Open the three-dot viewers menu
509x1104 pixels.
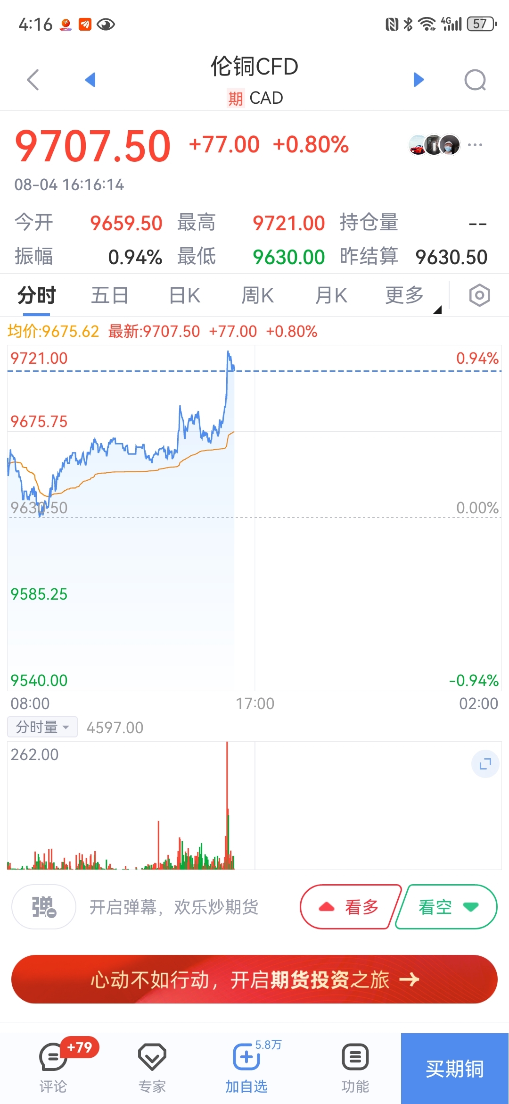[475, 145]
